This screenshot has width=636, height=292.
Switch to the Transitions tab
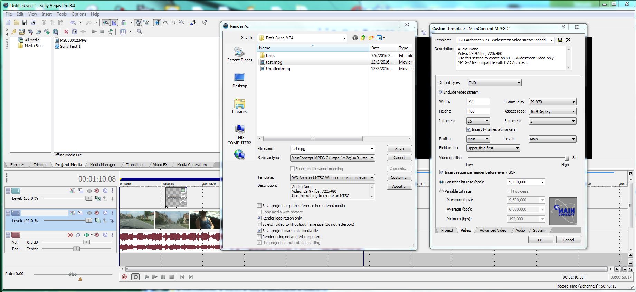135,165
